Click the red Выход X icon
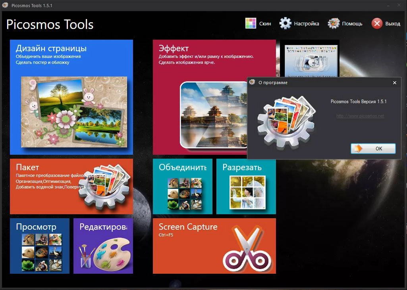 (377, 23)
